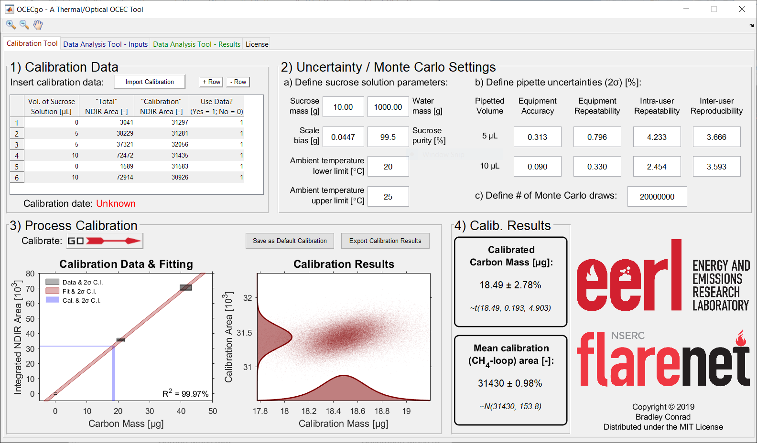Image resolution: width=757 pixels, height=443 pixels.
Task: Click the 31430 ± 0.98% result value
Action: [510, 383]
